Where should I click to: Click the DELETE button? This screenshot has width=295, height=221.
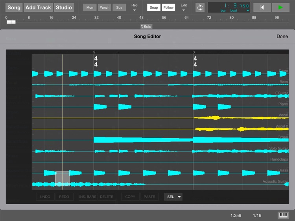[x=107, y=197]
